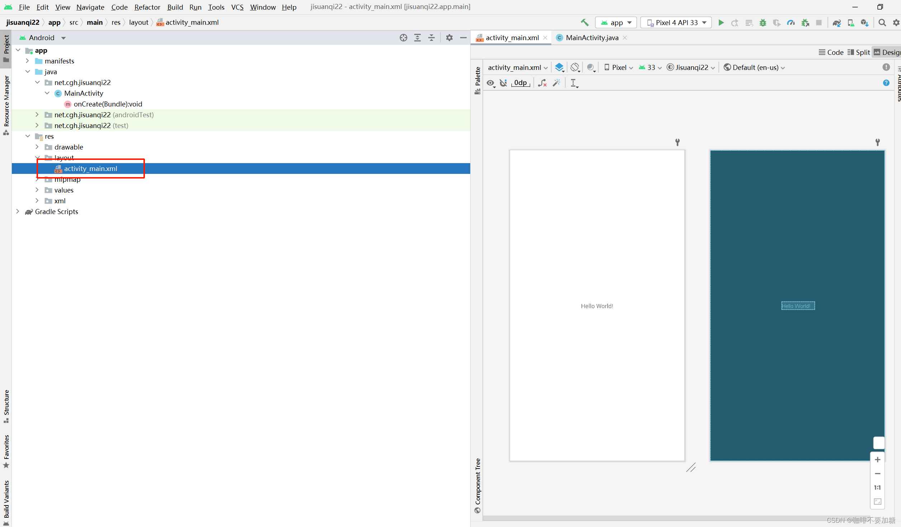Open the Default (en-us) locale dropdown
Viewport: 901px width, 527px height.
[754, 67]
